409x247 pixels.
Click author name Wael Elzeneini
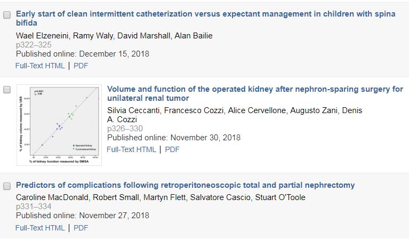click(42, 36)
